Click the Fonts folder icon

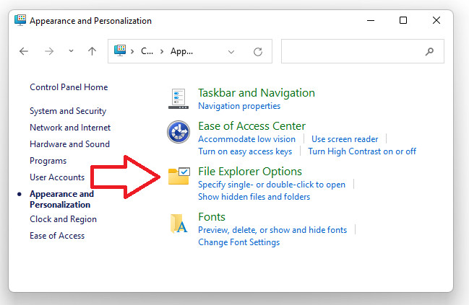tap(178, 224)
